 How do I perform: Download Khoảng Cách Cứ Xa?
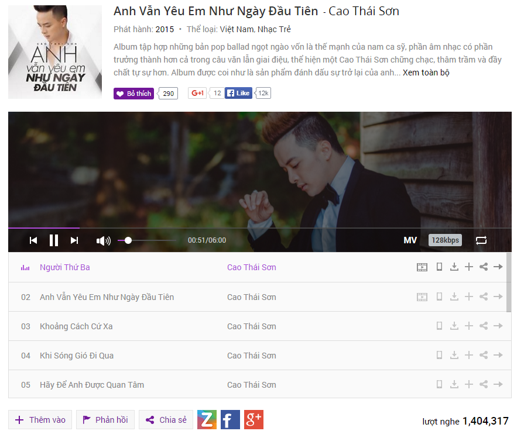pyautogui.click(x=454, y=326)
